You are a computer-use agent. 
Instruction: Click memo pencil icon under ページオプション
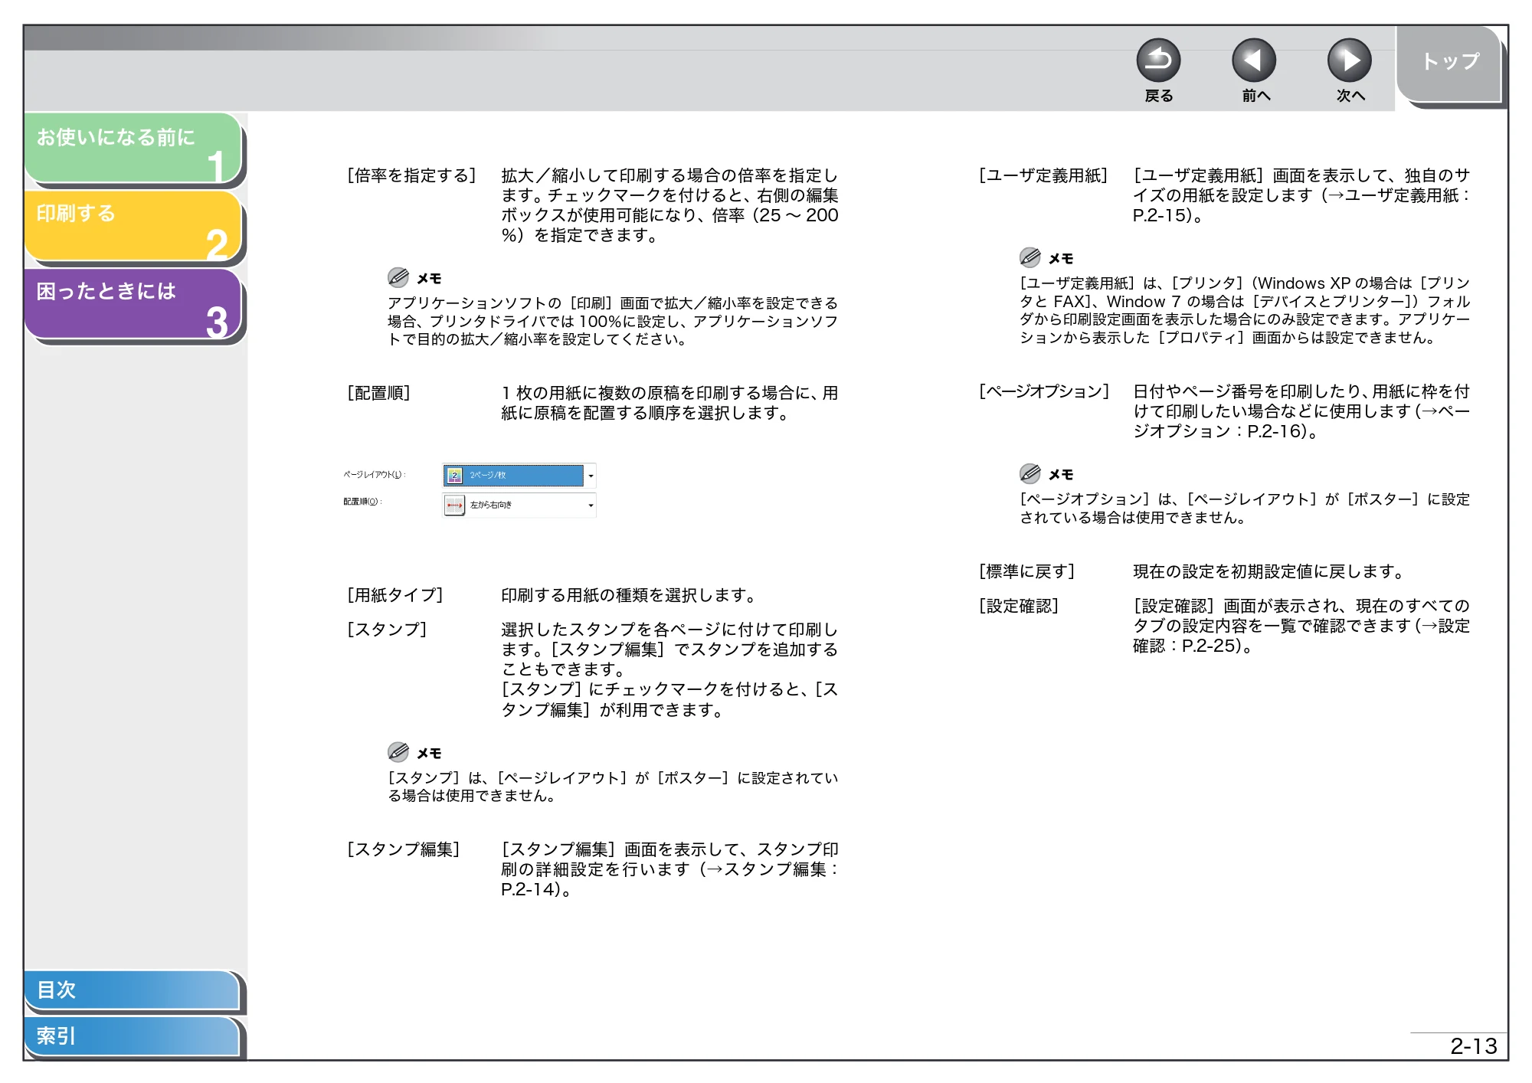click(x=1030, y=473)
